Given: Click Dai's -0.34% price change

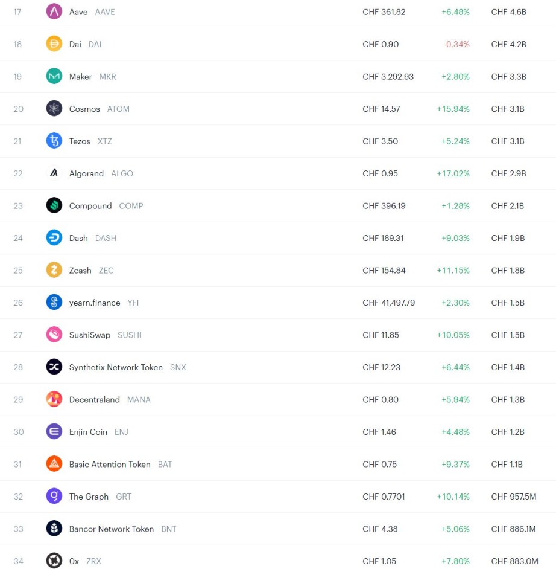Looking at the screenshot, I should point(456,44).
